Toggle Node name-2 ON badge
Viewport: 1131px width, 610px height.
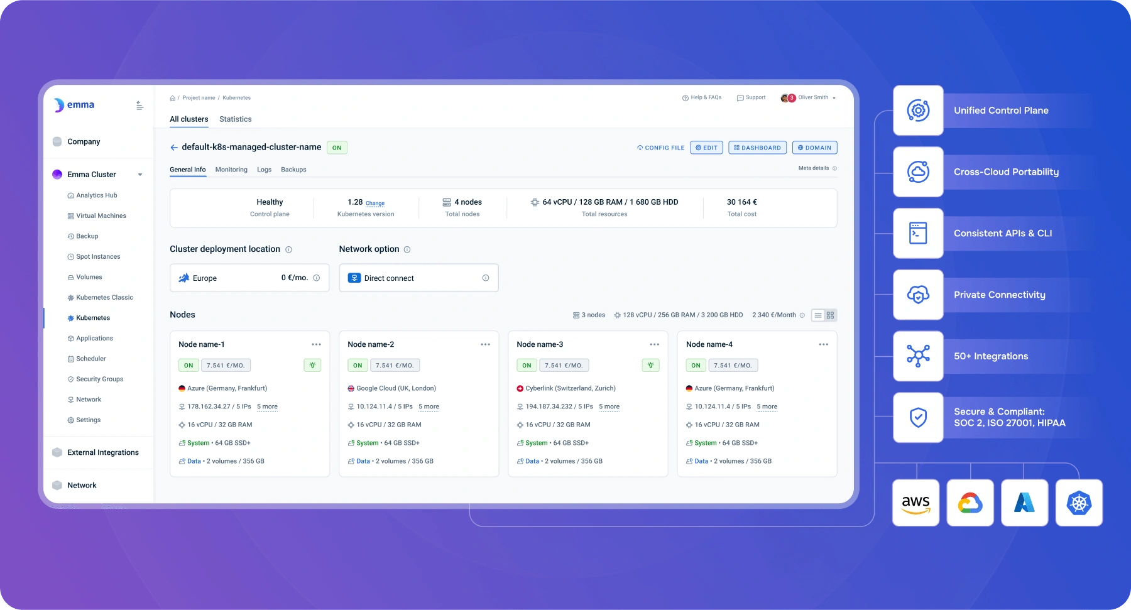(x=358, y=365)
